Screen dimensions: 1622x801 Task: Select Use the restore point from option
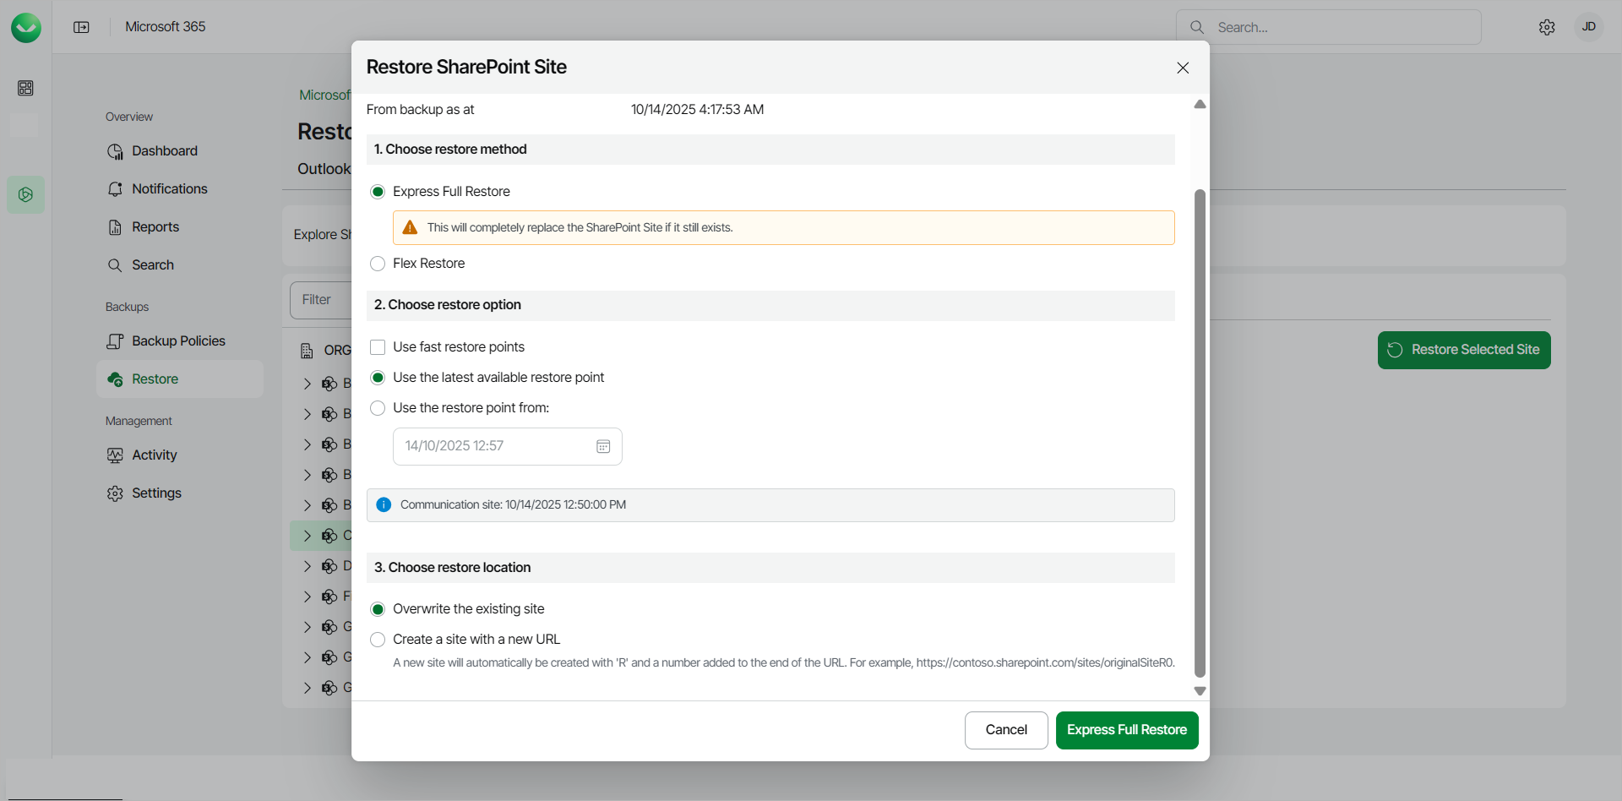point(378,408)
